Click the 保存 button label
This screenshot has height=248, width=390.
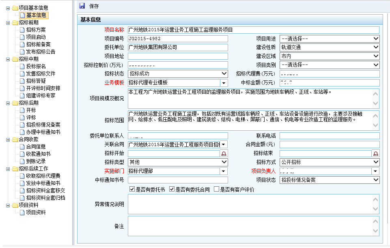94,6
